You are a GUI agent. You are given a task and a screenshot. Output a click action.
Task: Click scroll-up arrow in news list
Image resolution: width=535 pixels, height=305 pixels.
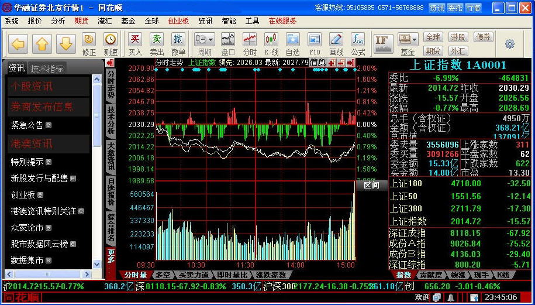pyautogui.click(x=97, y=80)
